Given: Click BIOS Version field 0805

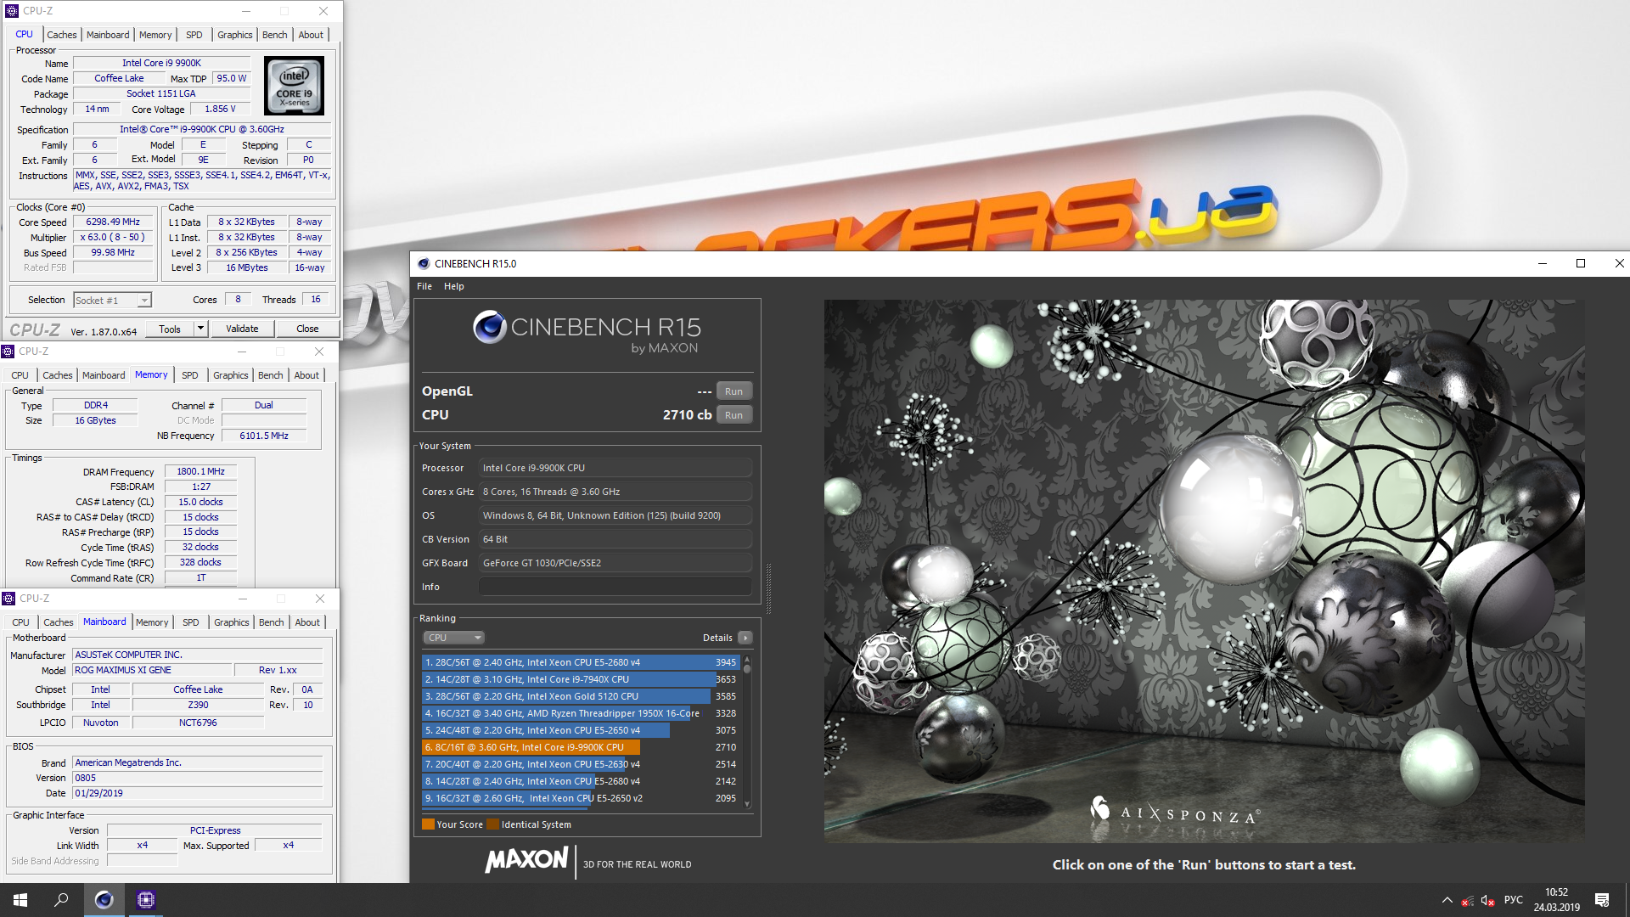Looking at the screenshot, I should coord(197,779).
